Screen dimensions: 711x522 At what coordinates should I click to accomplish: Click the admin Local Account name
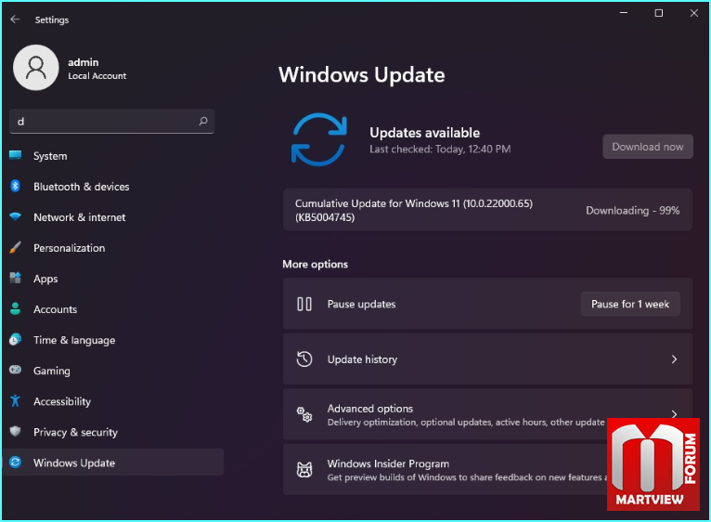coord(97,69)
